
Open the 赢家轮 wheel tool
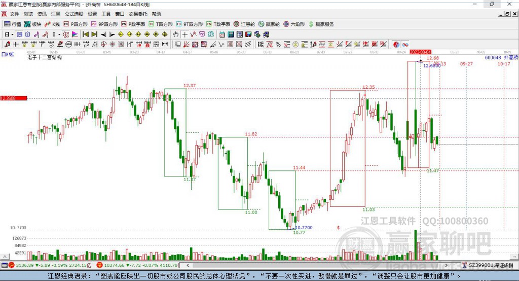click(269, 24)
